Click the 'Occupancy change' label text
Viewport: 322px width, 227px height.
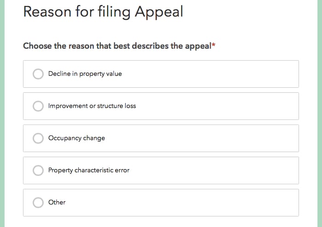tap(76, 138)
